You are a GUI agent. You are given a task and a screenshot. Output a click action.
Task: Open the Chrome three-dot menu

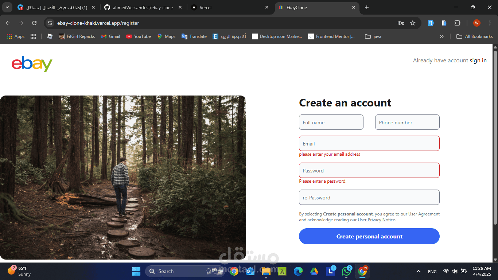point(490,23)
